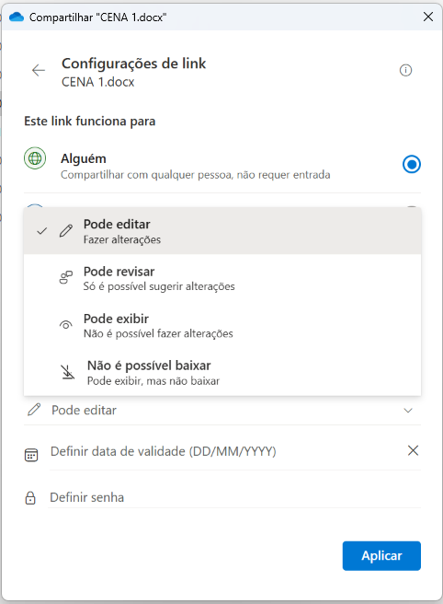The height and width of the screenshot is (604, 443).
Task: Open the info icon in the header
Action: 405,71
